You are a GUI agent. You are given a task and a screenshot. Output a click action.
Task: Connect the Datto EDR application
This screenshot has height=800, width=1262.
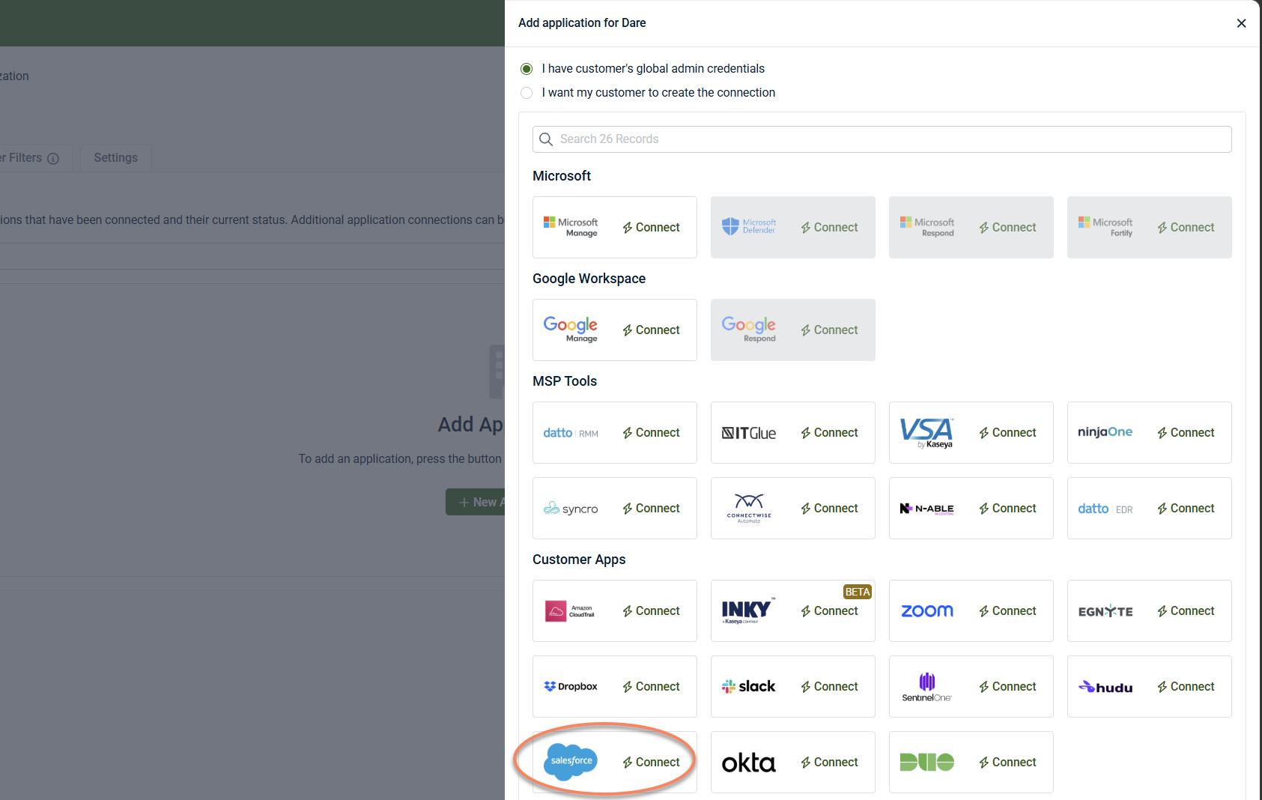[1186, 509]
